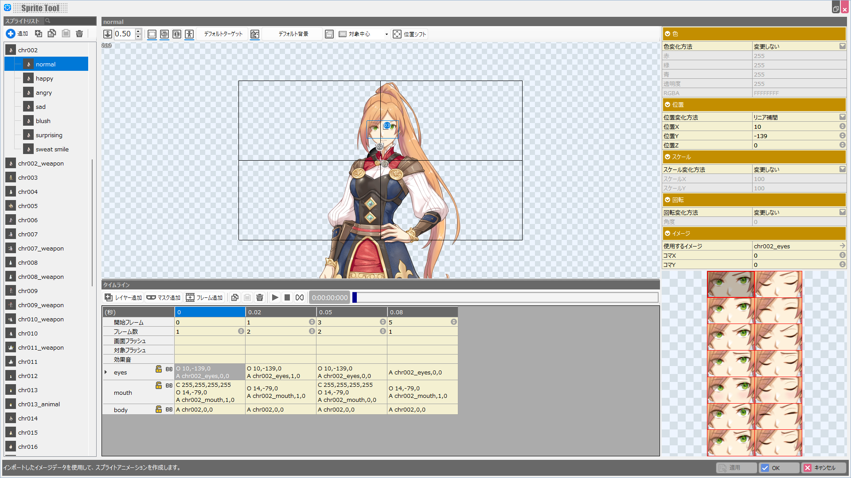This screenshot has height=478, width=851.
Task: Click the フレーム追加 frame add button
Action: coord(204,297)
